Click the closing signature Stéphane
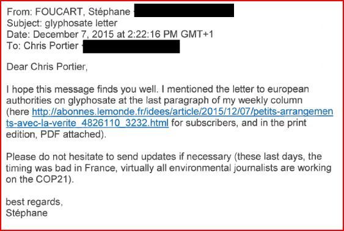344x231 pixels. (x=26, y=213)
